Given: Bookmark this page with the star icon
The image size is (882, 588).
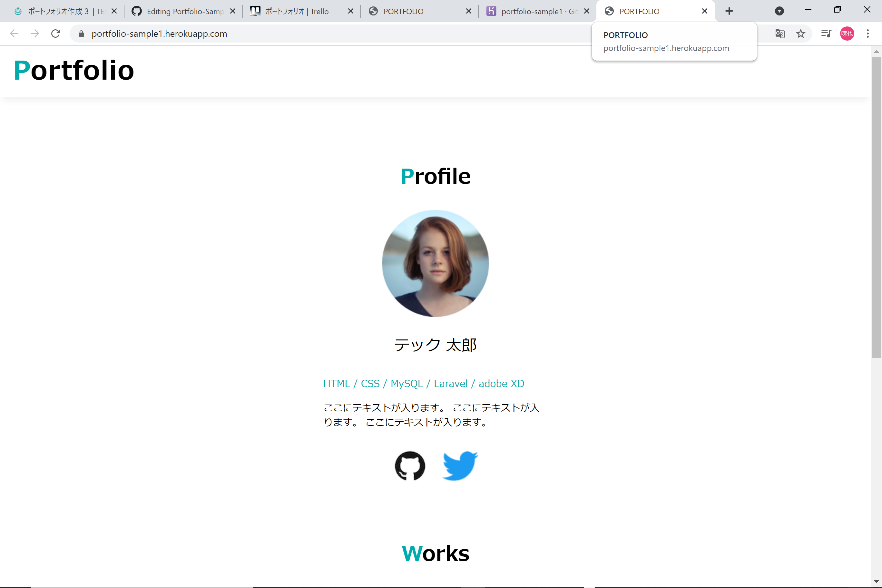Looking at the screenshot, I should click(801, 34).
